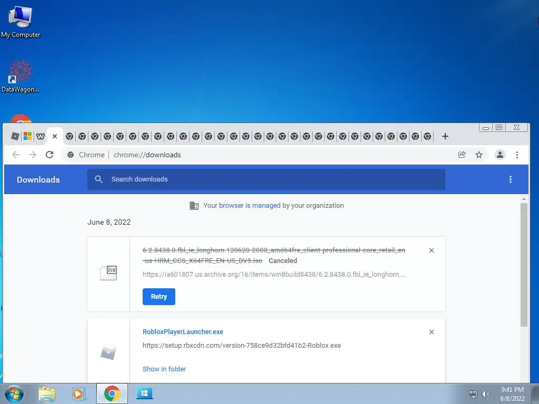Open Windows Explorer from taskbar
This screenshot has width=539, height=404.
pos(47,394)
